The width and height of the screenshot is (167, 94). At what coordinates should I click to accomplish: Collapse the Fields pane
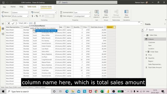165,24
